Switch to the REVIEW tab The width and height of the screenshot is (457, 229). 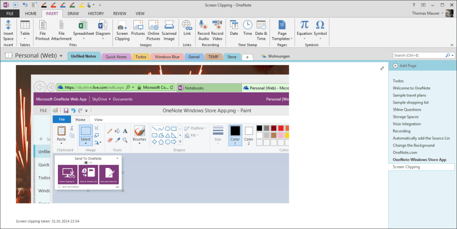pos(120,13)
